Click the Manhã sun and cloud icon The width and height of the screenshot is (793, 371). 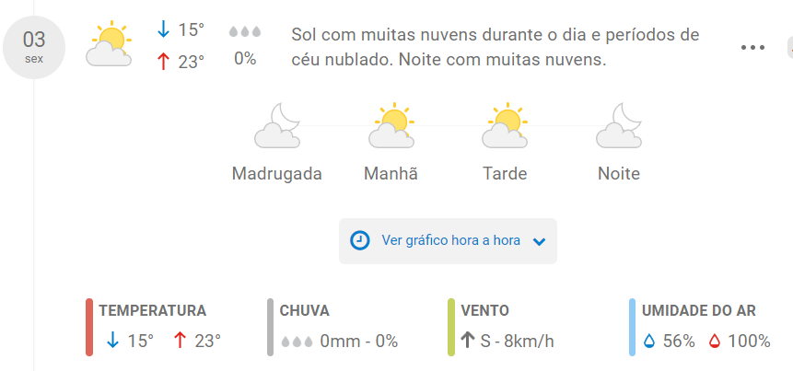tap(391, 125)
